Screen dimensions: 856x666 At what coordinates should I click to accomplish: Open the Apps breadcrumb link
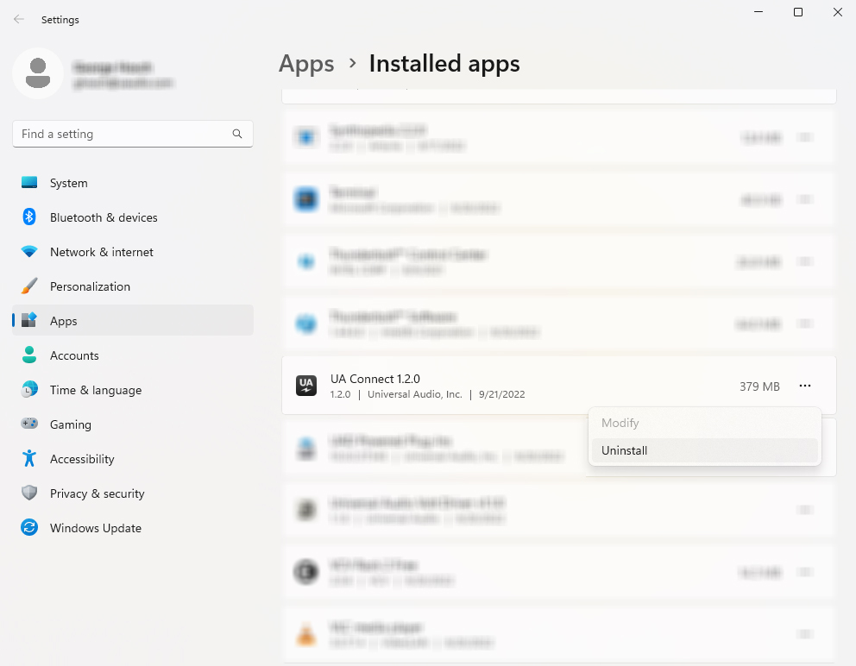tap(306, 63)
